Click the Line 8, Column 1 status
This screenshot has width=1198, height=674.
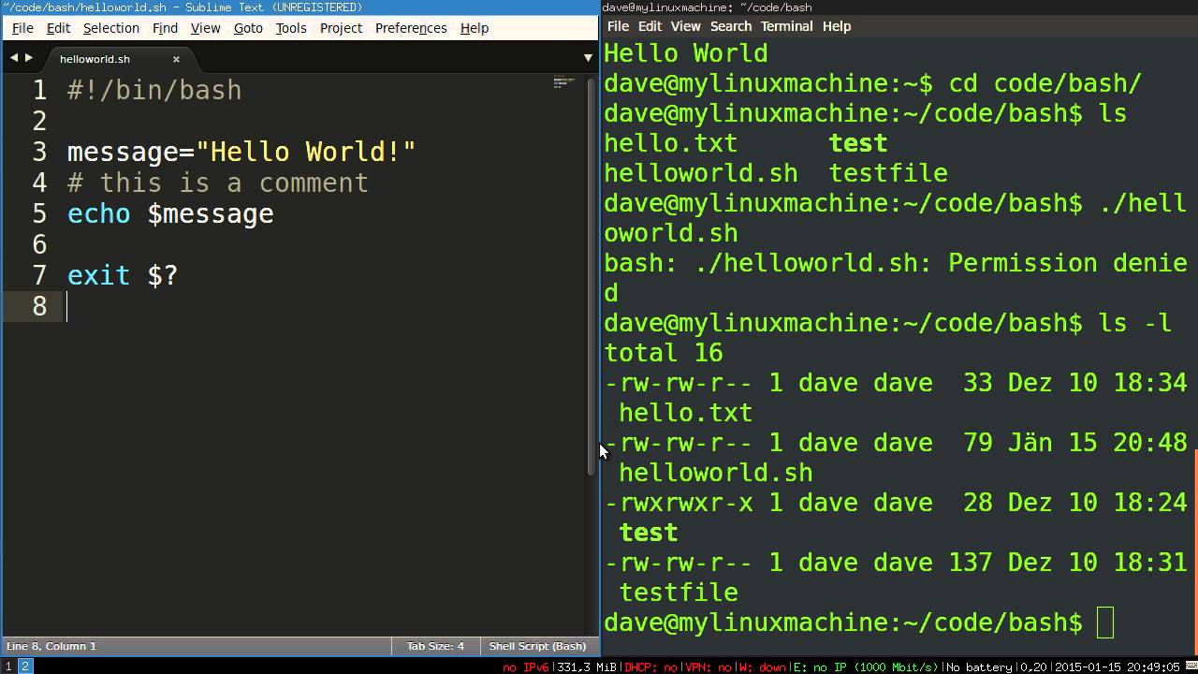(x=51, y=646)
